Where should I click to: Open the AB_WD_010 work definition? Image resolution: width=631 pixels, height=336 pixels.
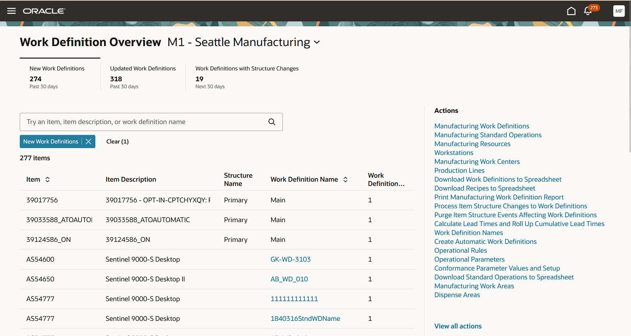tap(289, 279)
